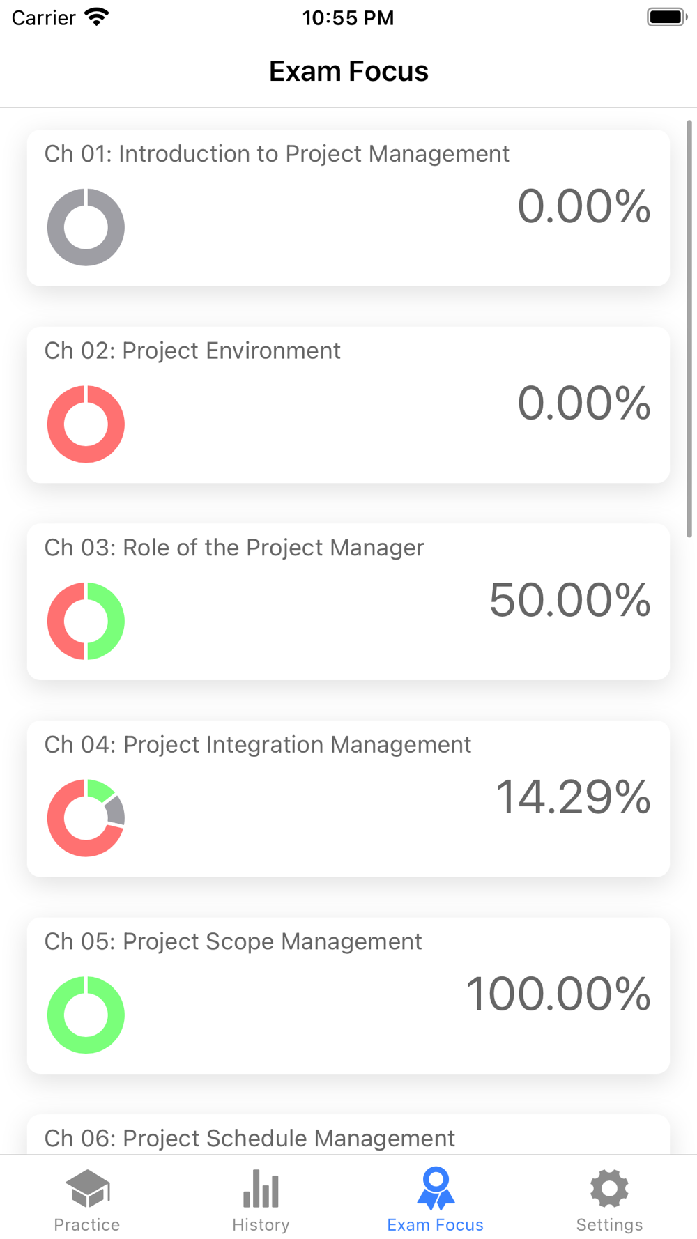The width and height of the screenshot is (697, 1239).
Task: Open Ch 01: Introduction to Project Management
Action: [348, 208]
